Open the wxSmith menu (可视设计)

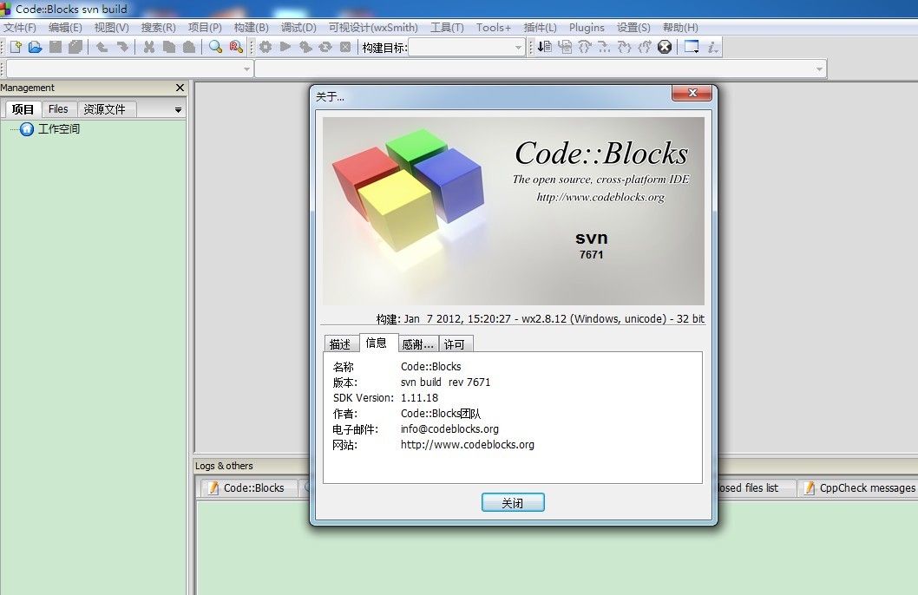373,28
